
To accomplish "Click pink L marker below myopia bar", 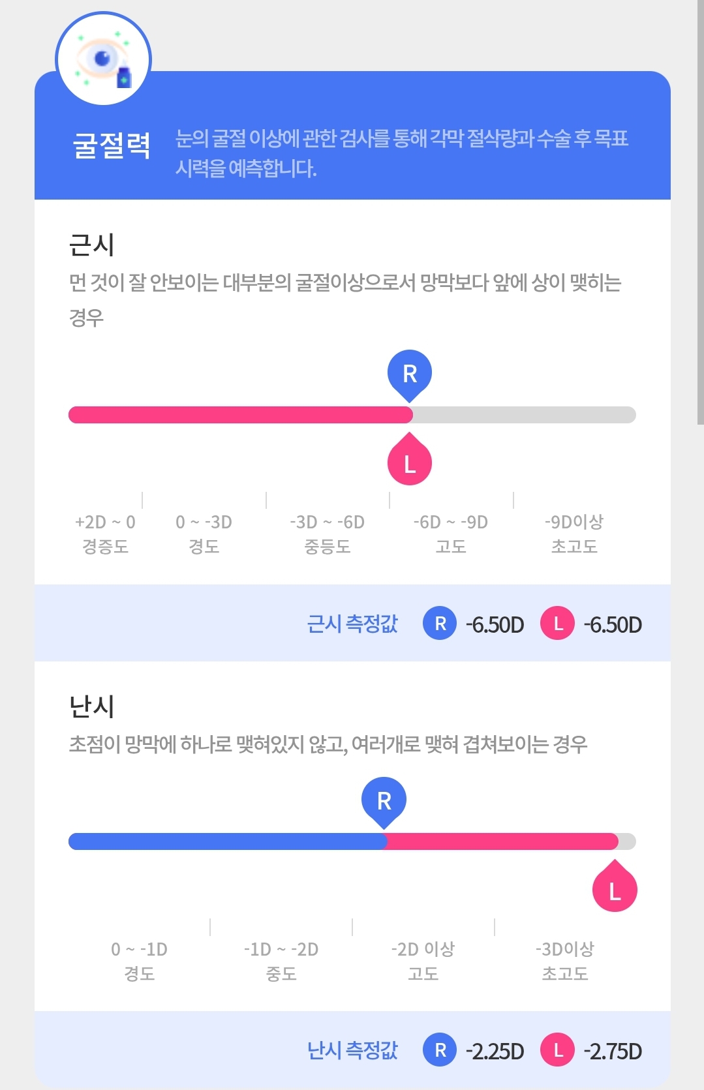I will (410, 459).
